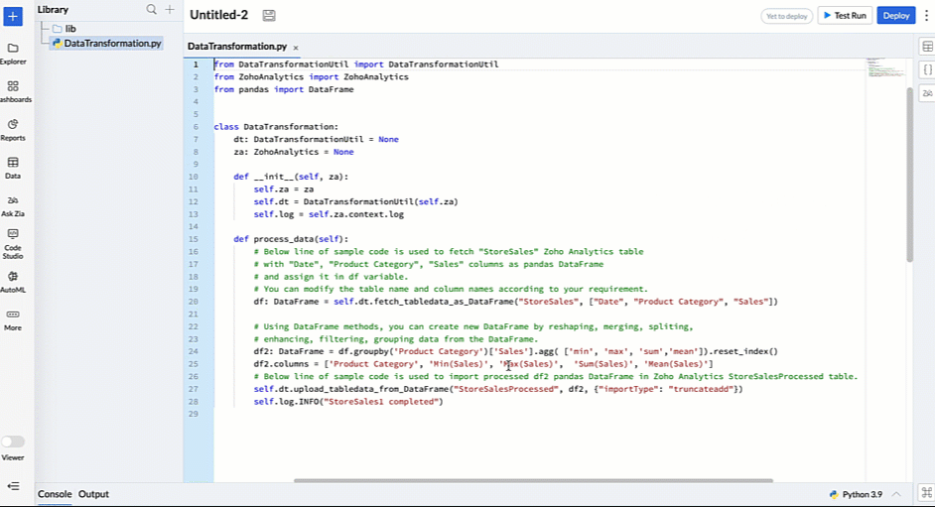
Task: Go to Reports in the sidebar
Action: 13,129
